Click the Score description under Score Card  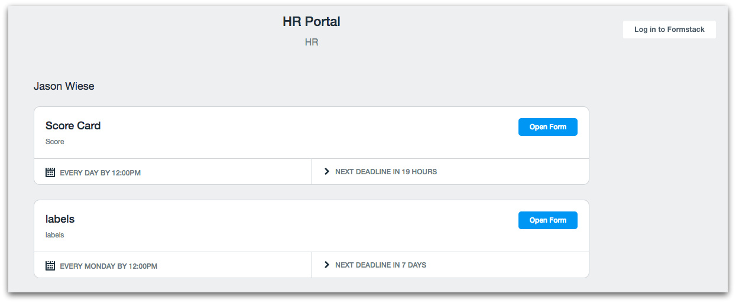[x=55, y=142]
